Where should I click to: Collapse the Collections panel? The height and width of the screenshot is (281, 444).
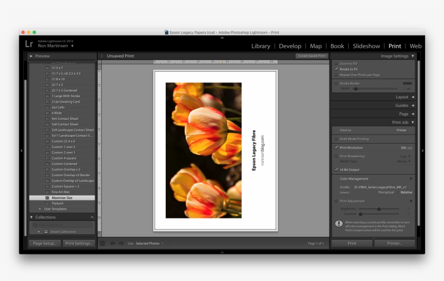[x=31, y=217]
